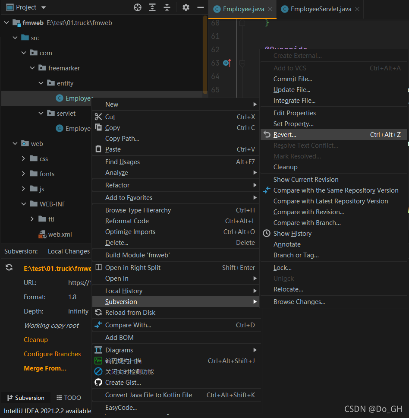Open the Subversion tool window tab

[25, 398]
